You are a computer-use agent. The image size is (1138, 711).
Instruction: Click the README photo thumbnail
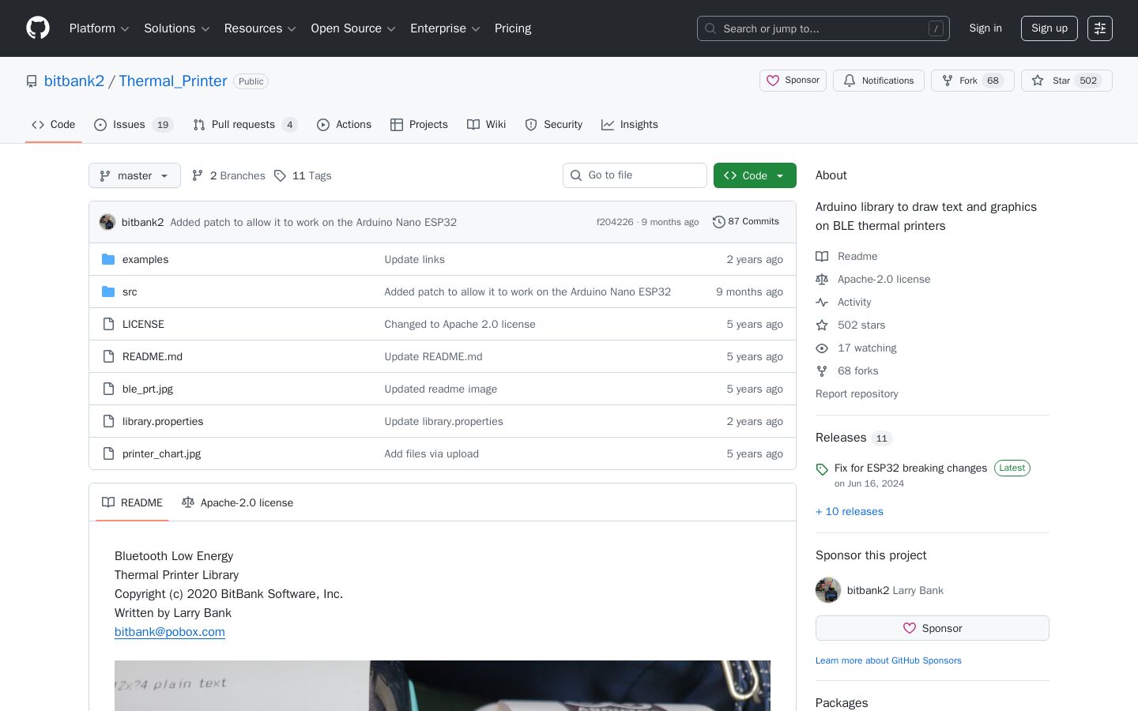pyautogui.click(x=443, y=686)
